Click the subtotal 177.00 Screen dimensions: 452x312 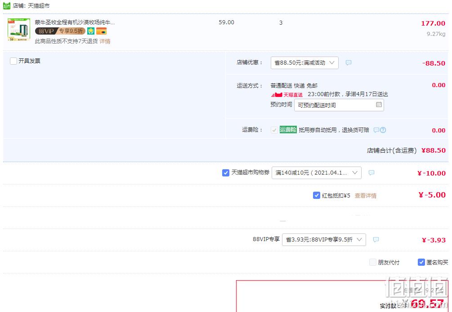tap(433, 23)
